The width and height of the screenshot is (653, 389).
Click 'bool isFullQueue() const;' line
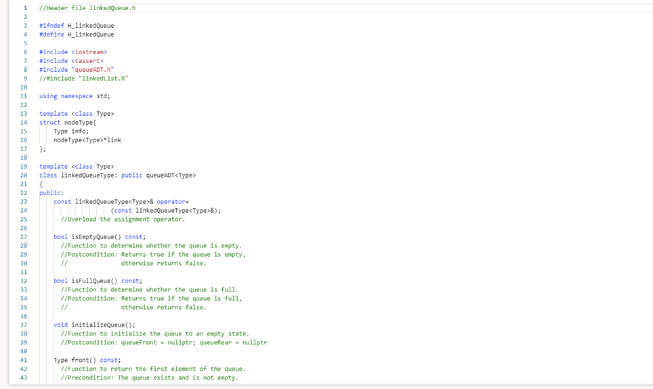[x=98, y=281]
